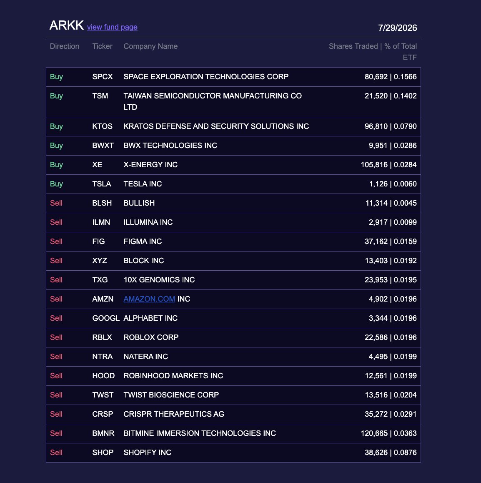
Task: Click the 12,561 | 0.0199 value
Action: point(391,375)
